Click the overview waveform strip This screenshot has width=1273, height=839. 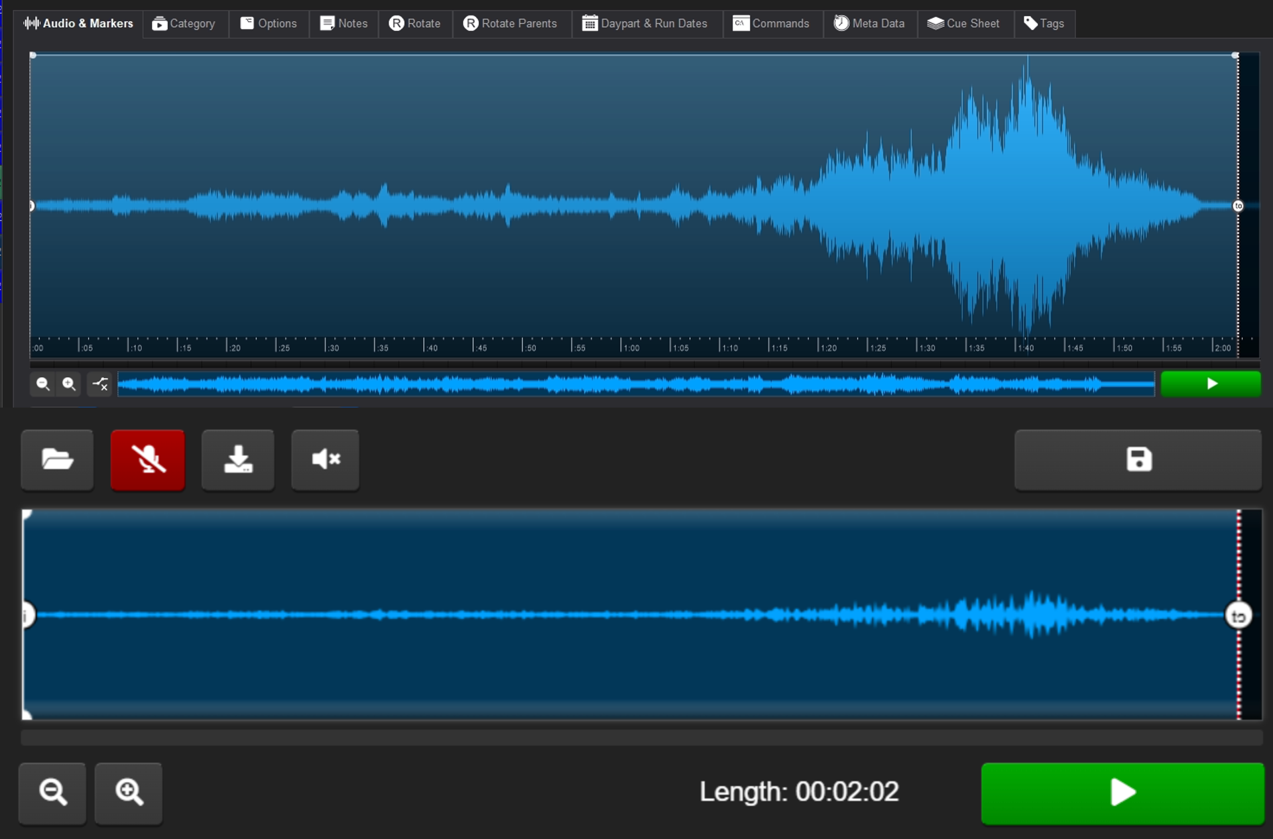[635, 384]
